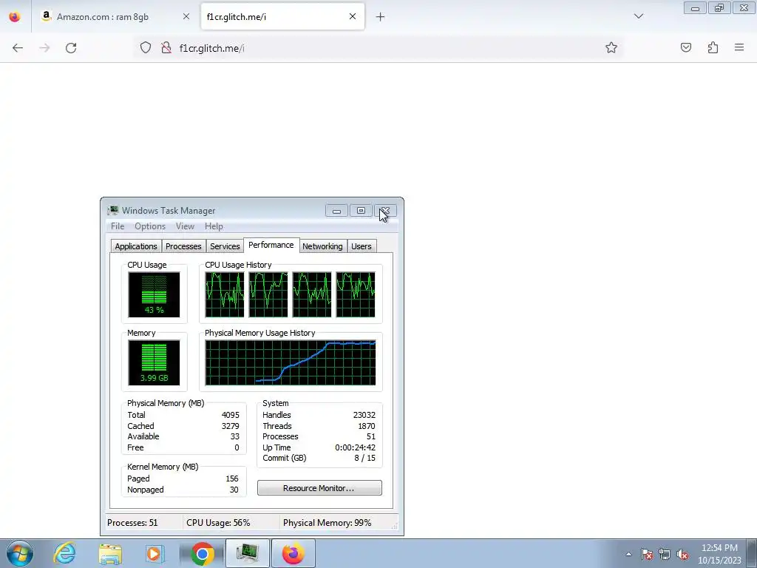The width and height of the screenshot is (757, 568).
Task: Open Action Center flag icon
Action: click(x=647, y=555)
